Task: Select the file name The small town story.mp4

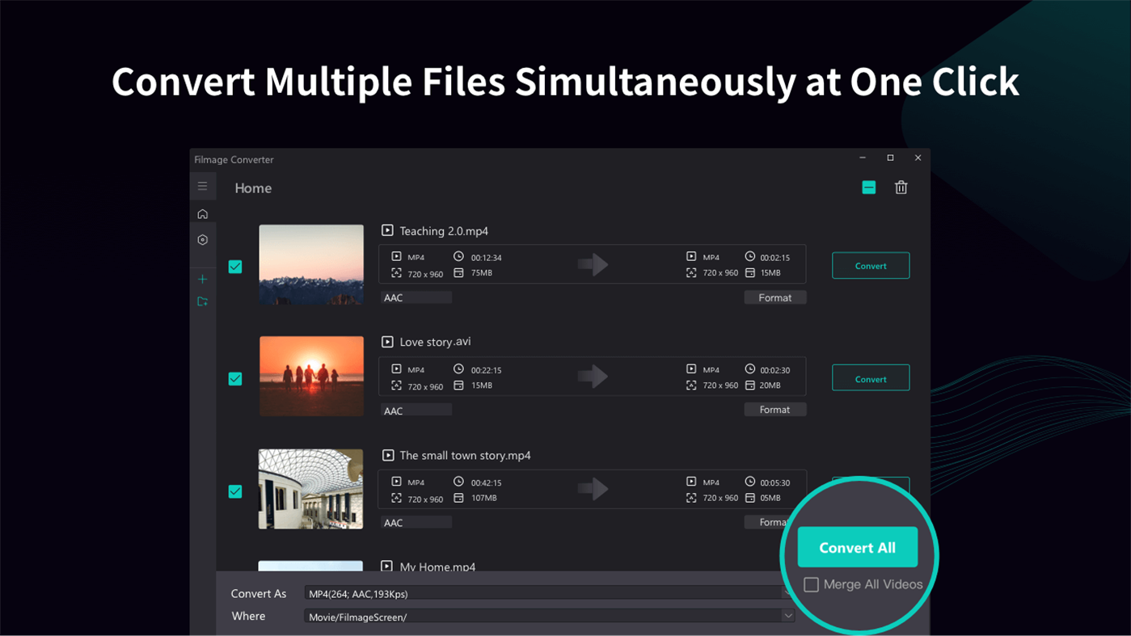Action: click(465, 456)
